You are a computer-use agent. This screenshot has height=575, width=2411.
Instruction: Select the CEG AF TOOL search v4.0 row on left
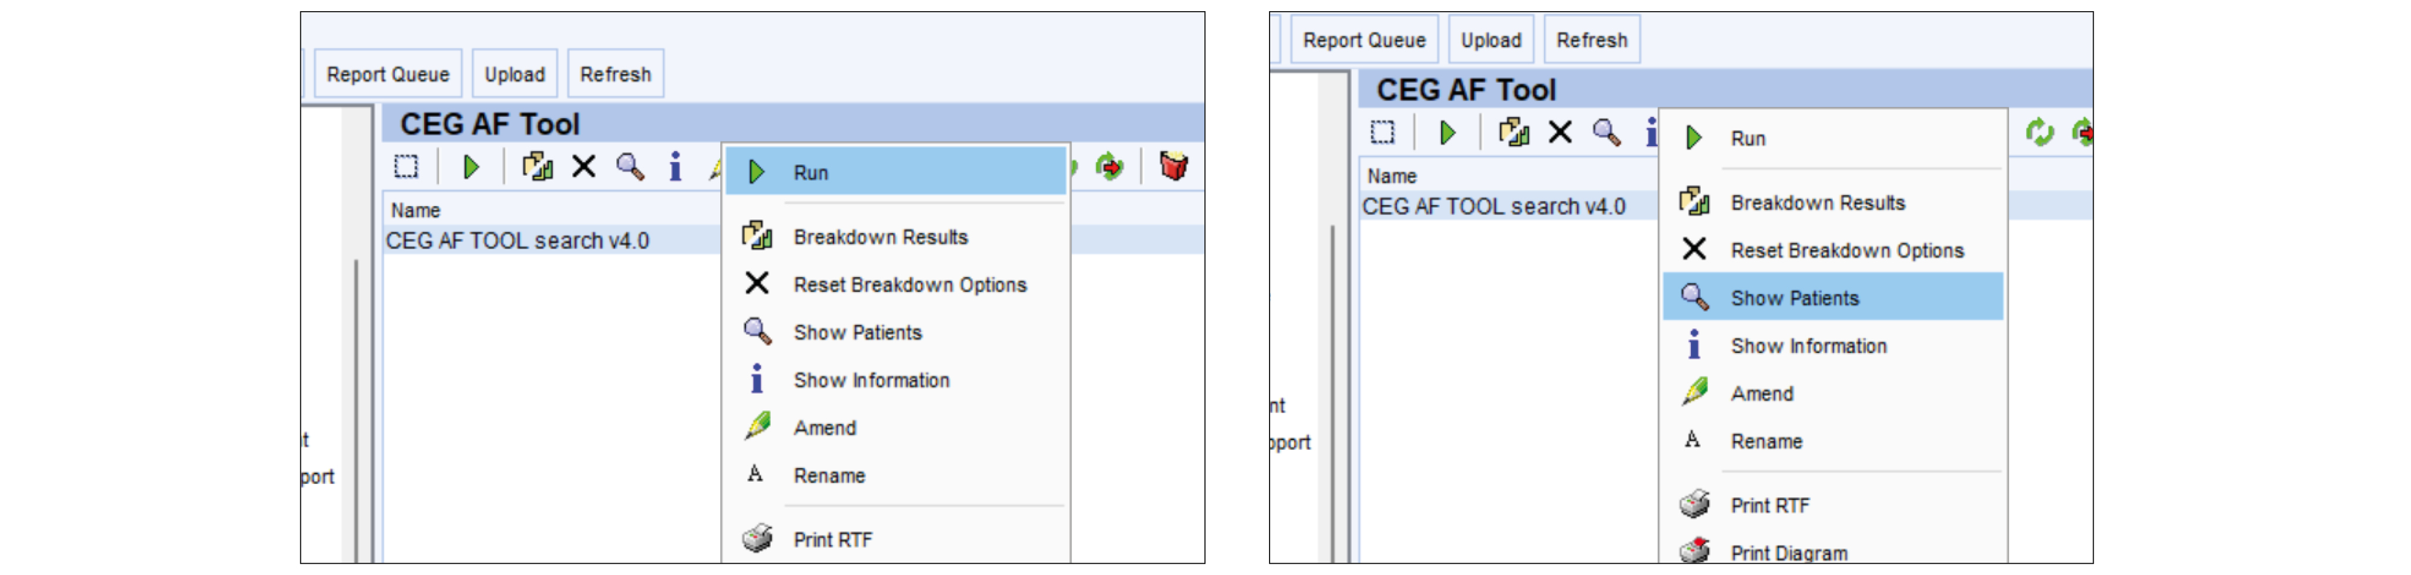click(x=518, y=241)
